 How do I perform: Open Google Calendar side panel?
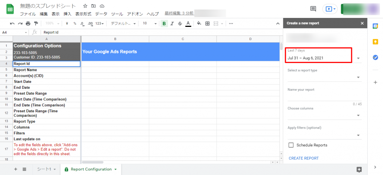click(x=375, y=26)
